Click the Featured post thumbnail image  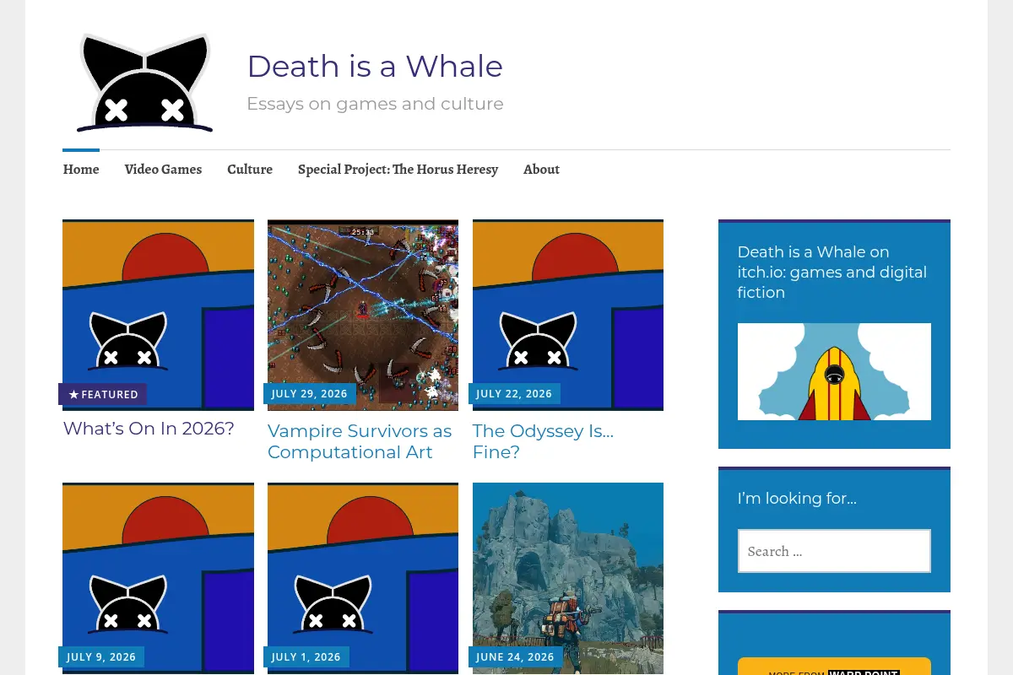pyautogui.click(x=158, y=315)
